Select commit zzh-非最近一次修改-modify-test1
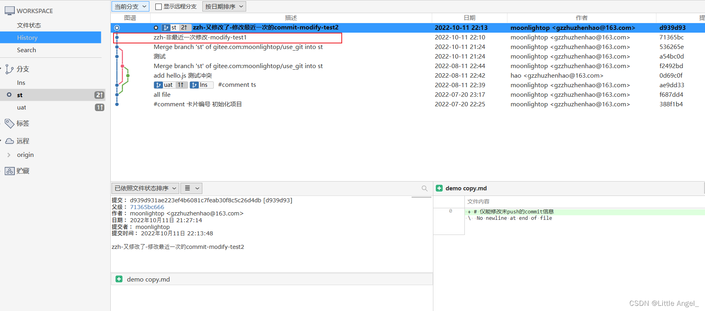 tap(200, 37)
